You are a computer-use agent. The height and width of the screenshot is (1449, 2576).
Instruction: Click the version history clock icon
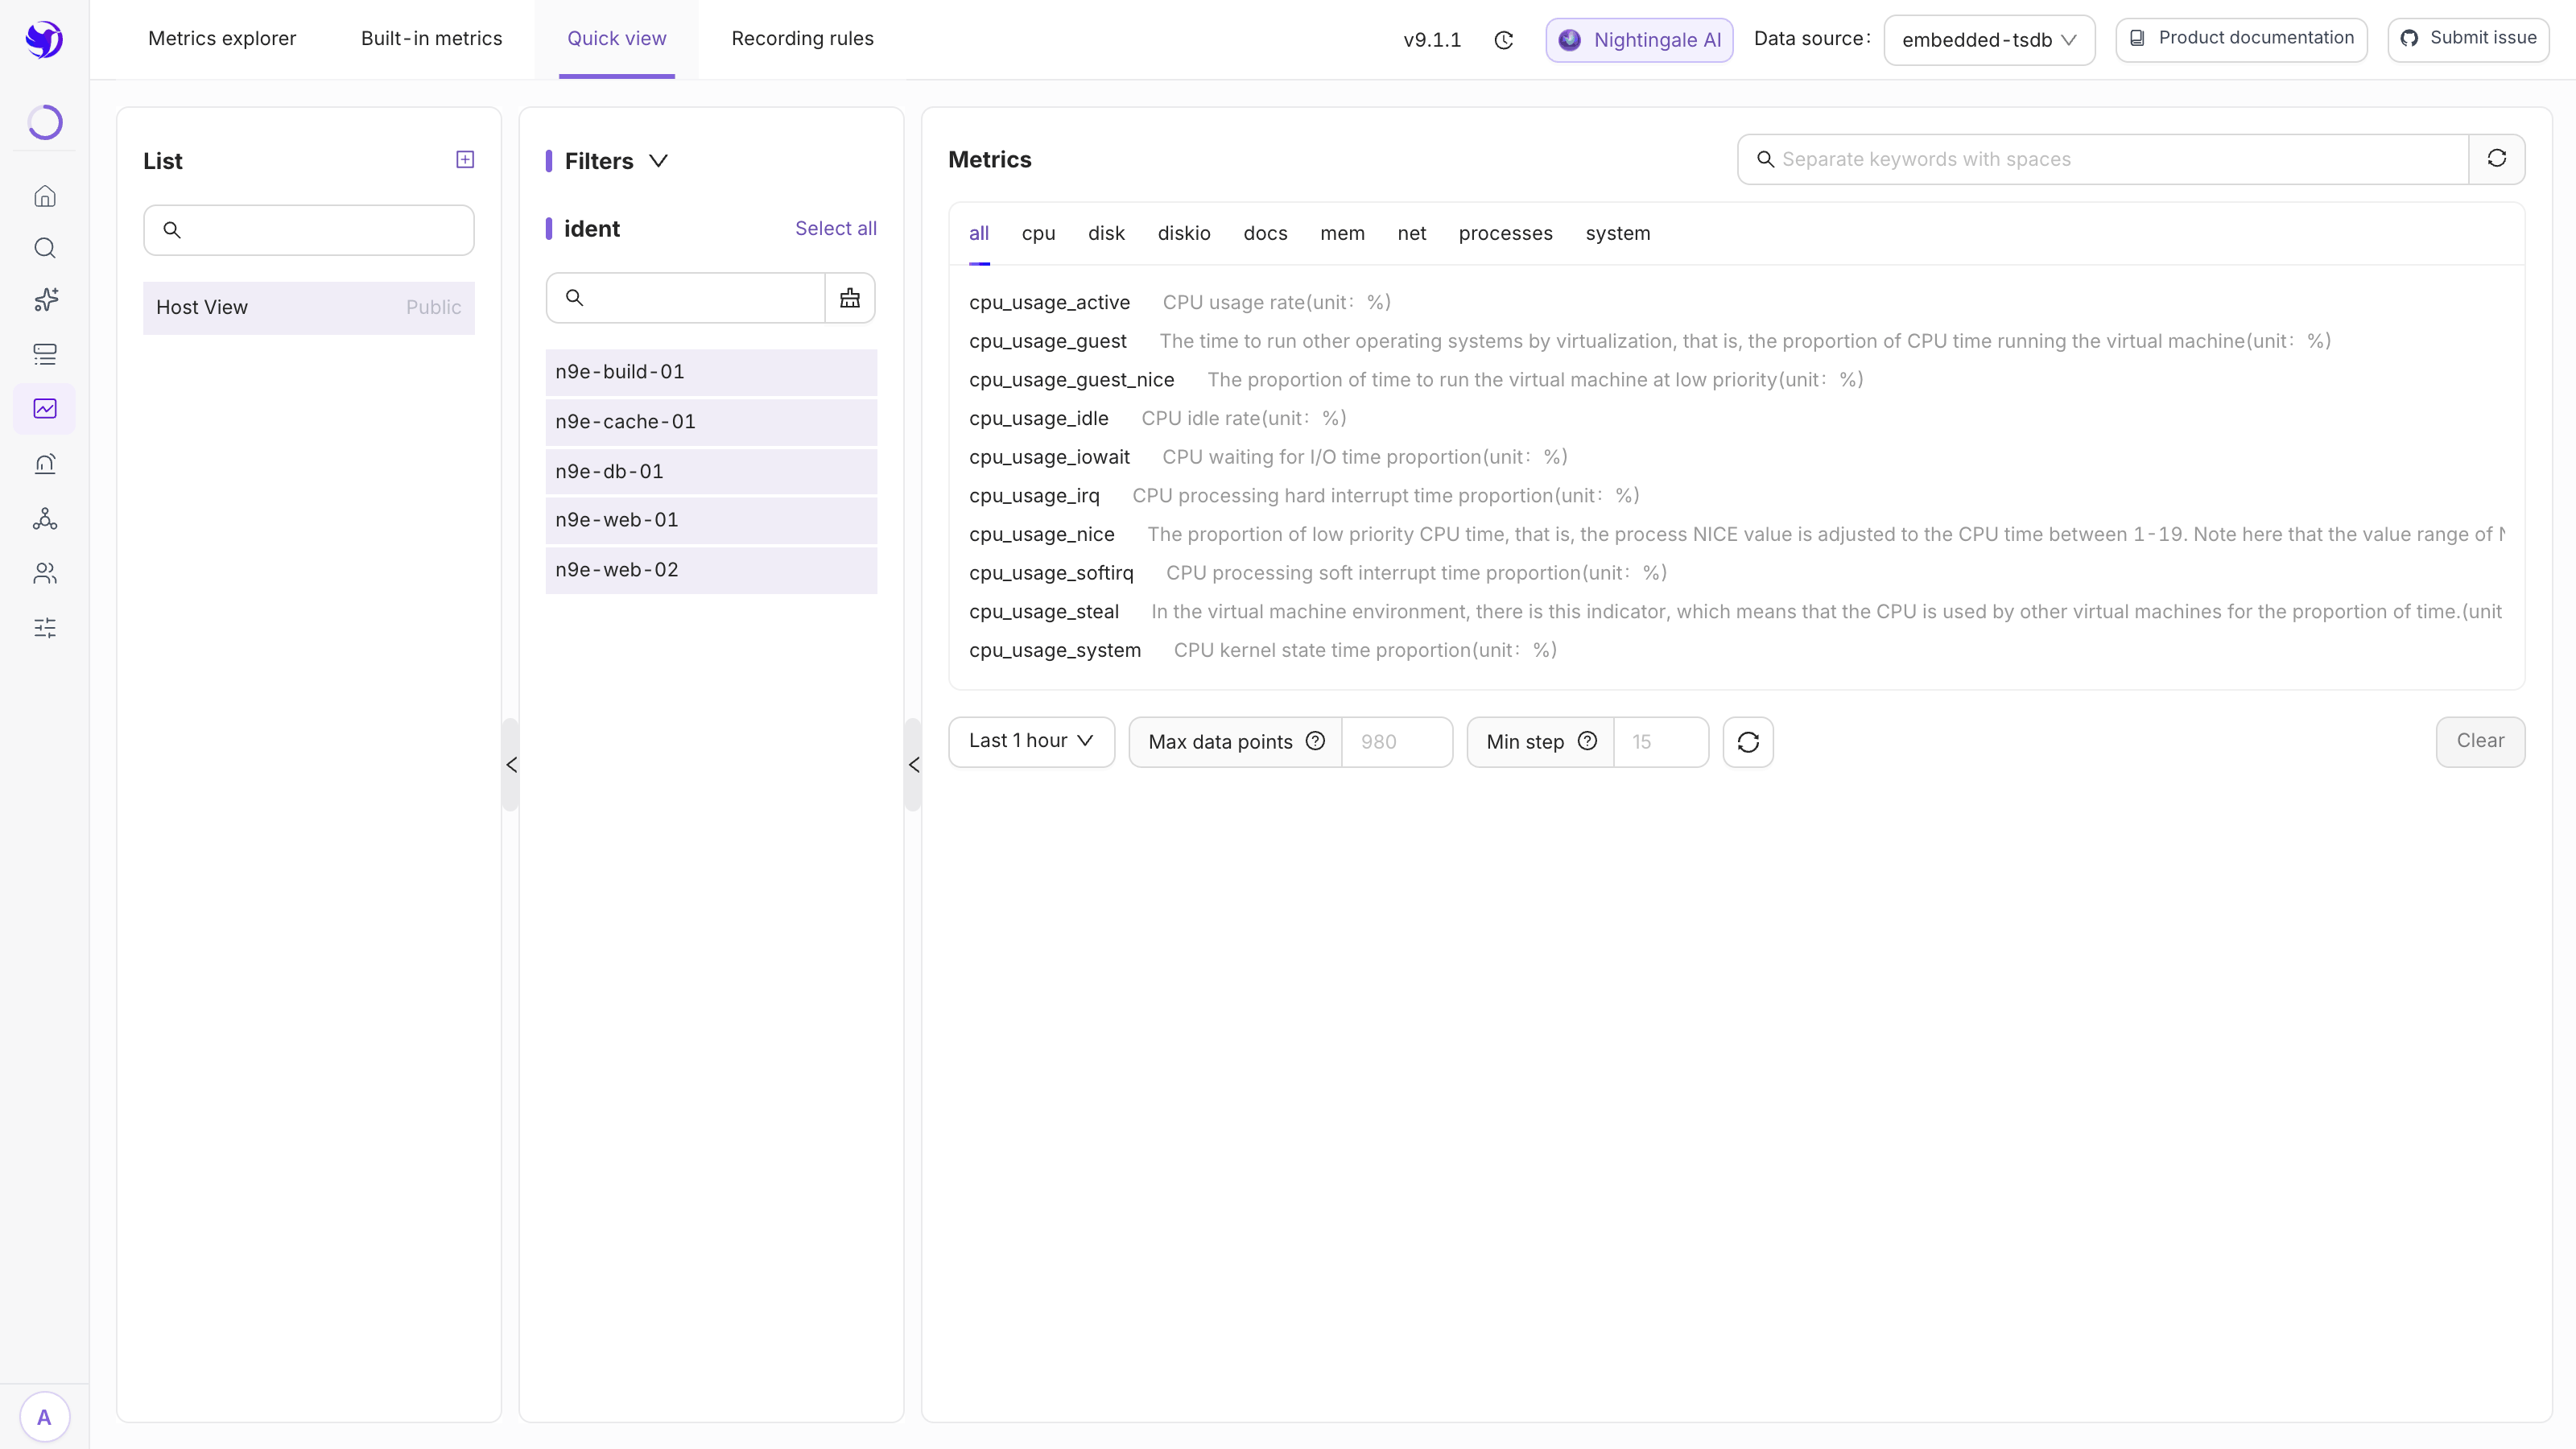tap(1503, 40)
